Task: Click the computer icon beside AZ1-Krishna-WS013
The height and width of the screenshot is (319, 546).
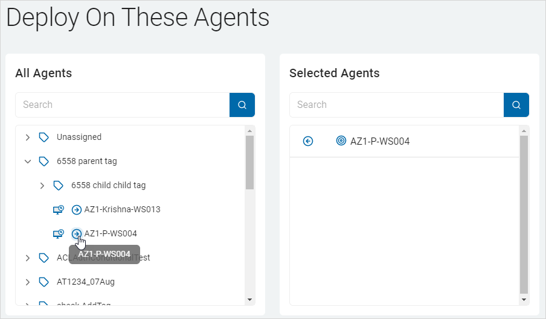Action: point(58,210)
